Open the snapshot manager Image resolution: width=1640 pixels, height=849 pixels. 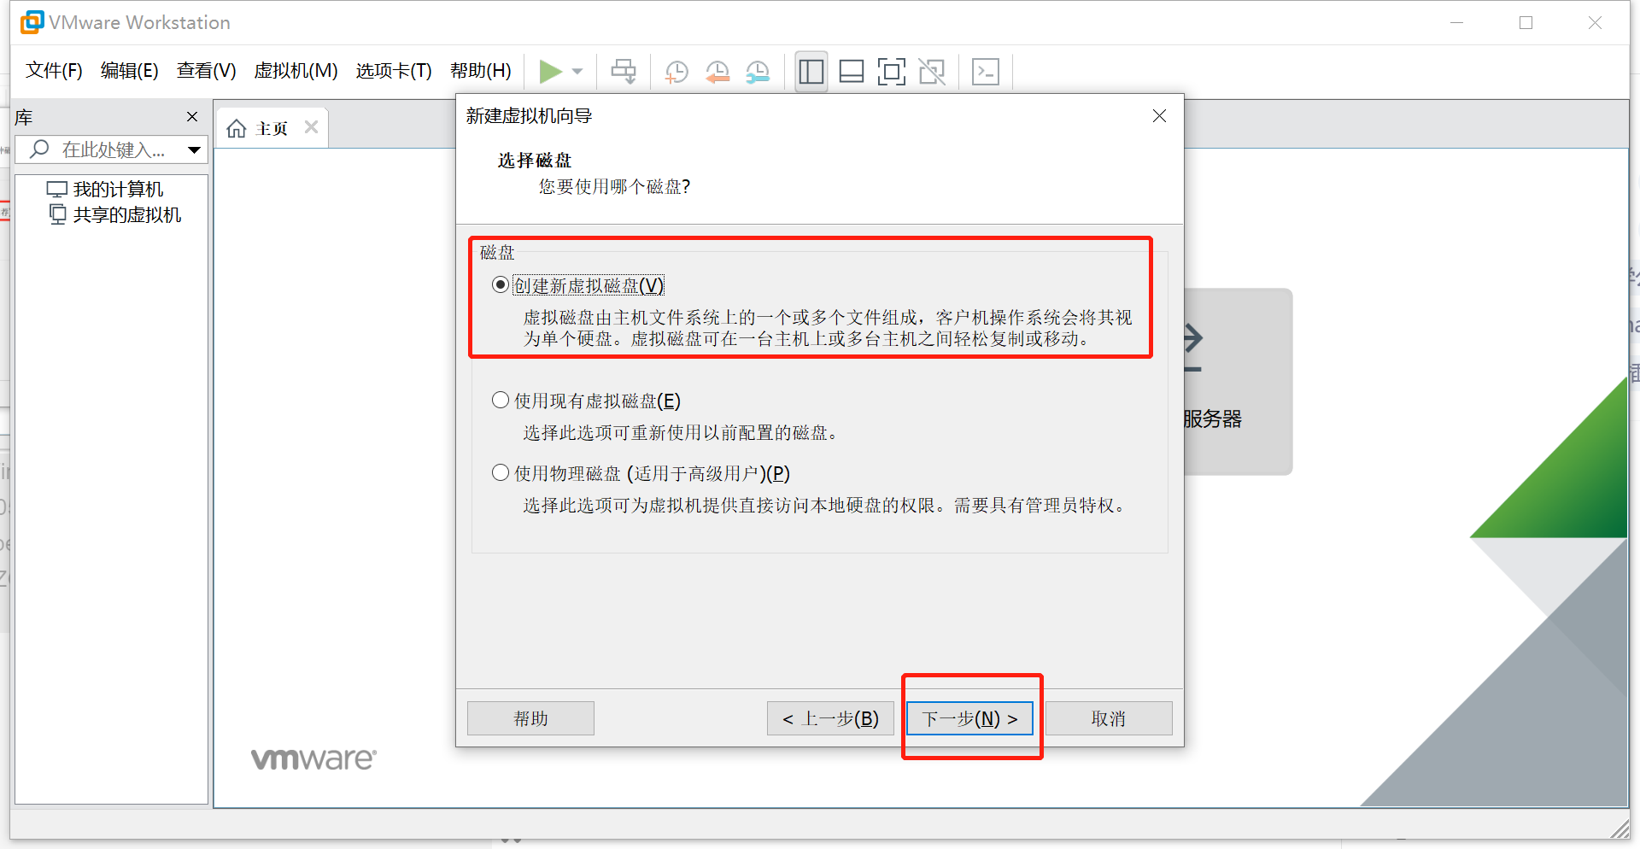coord(757,71)
